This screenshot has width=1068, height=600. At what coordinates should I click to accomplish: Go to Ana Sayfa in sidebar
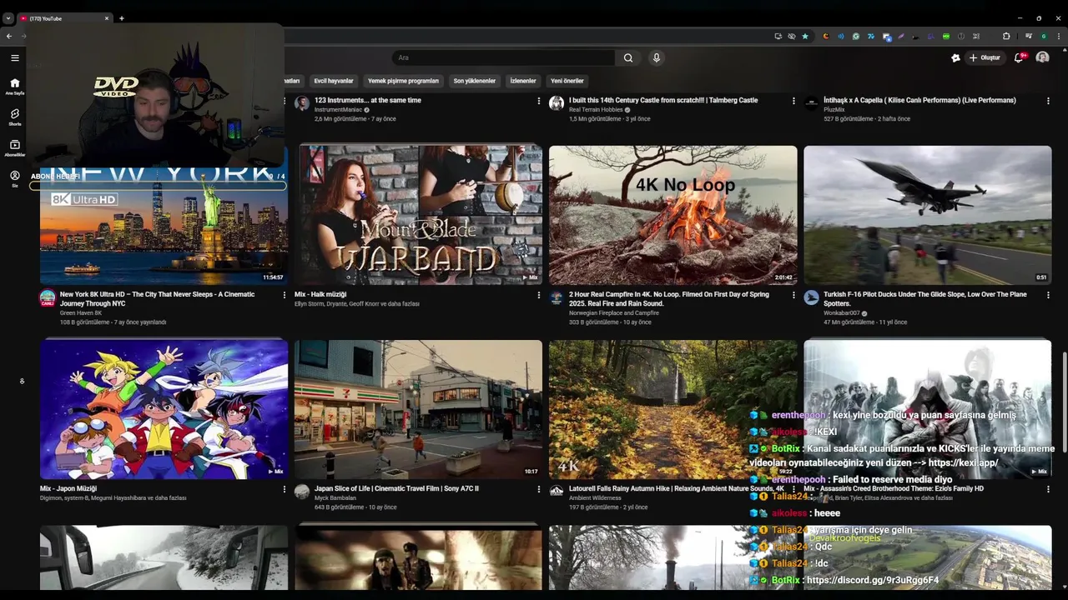[x=14, y=86]
